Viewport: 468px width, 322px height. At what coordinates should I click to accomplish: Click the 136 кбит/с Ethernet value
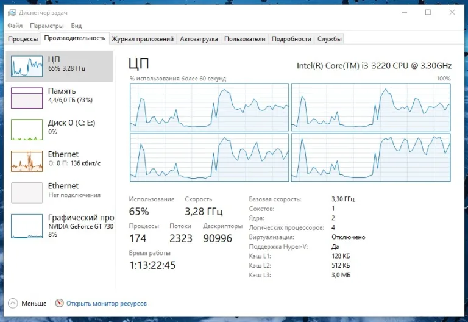pyautogui.click(x=85, y=163)
